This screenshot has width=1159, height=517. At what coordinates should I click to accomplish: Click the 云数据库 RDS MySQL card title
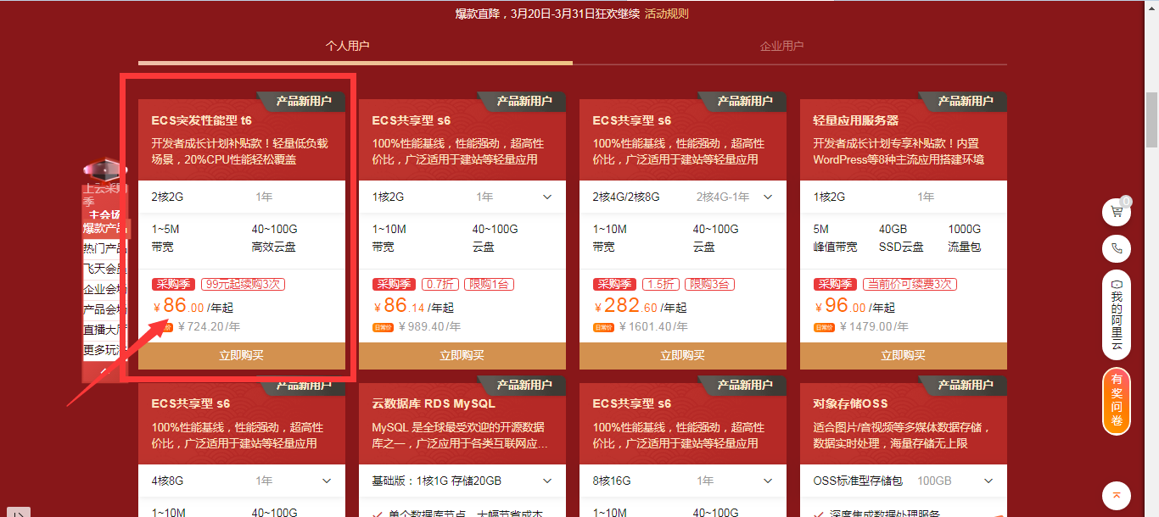434,403
